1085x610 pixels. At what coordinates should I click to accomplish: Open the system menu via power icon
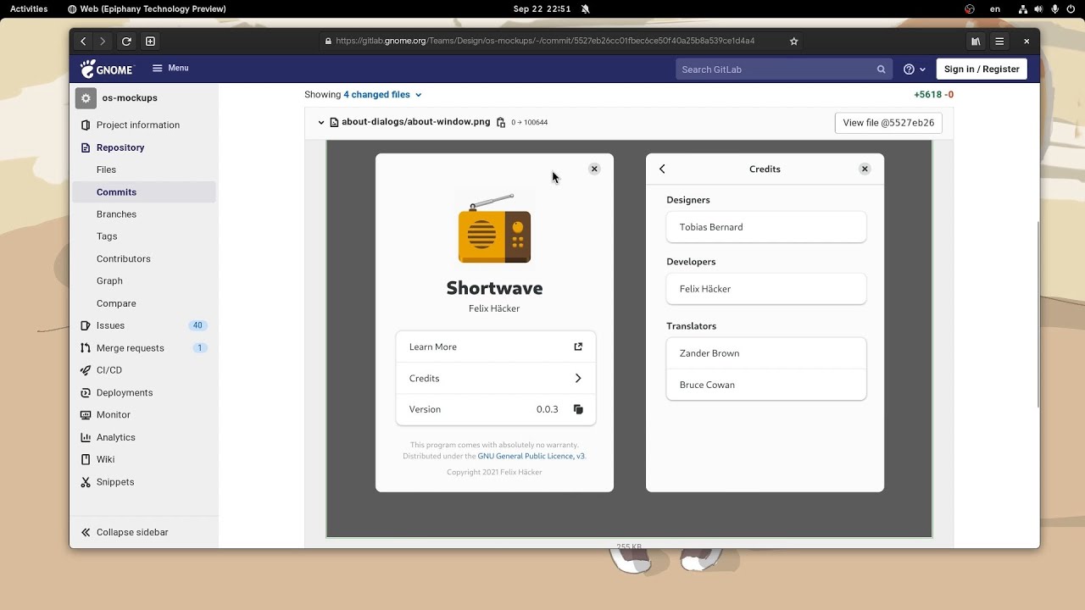[1070, 8]
